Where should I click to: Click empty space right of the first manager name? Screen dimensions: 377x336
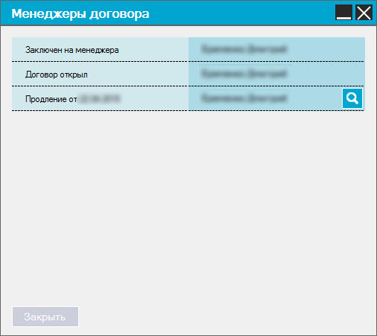point(326,49)
